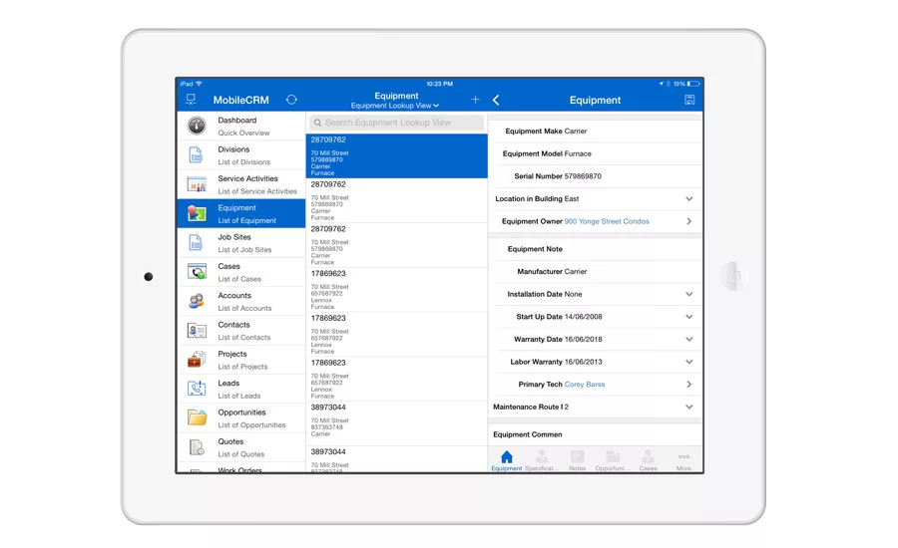Open the Opportunities folder icon
Image resolution: width=898 pixels, height=548 pixels.
click(x=197, y=417)
